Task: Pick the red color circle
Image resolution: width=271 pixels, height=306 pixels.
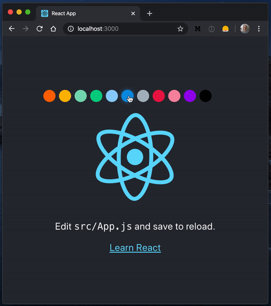Action: pyautogui.click(x=159, y=96)
